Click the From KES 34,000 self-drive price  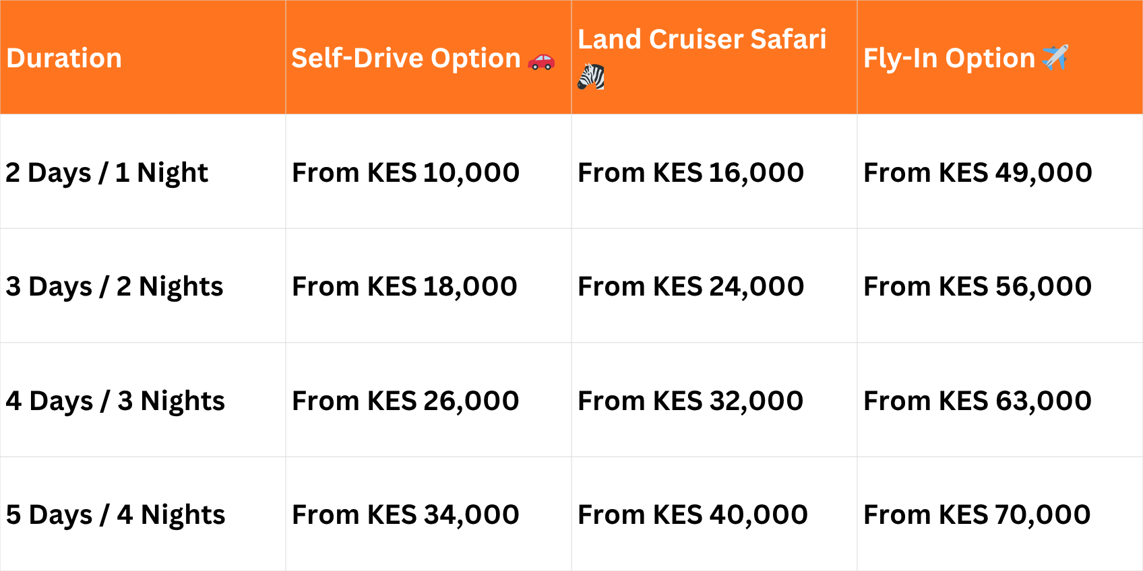point(406,515)
